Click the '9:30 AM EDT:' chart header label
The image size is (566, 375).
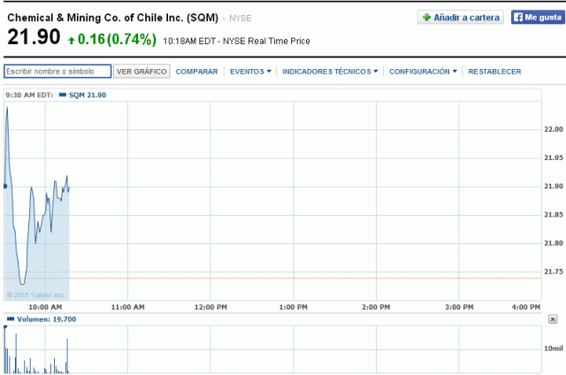tap(29, 96)
